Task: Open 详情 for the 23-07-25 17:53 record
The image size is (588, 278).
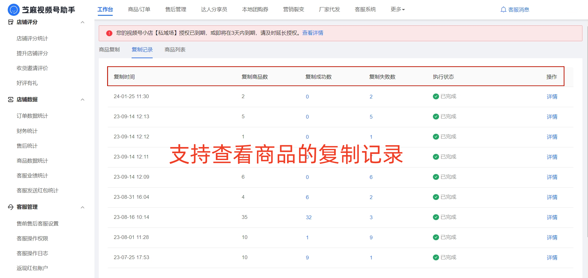Action: 552,258
